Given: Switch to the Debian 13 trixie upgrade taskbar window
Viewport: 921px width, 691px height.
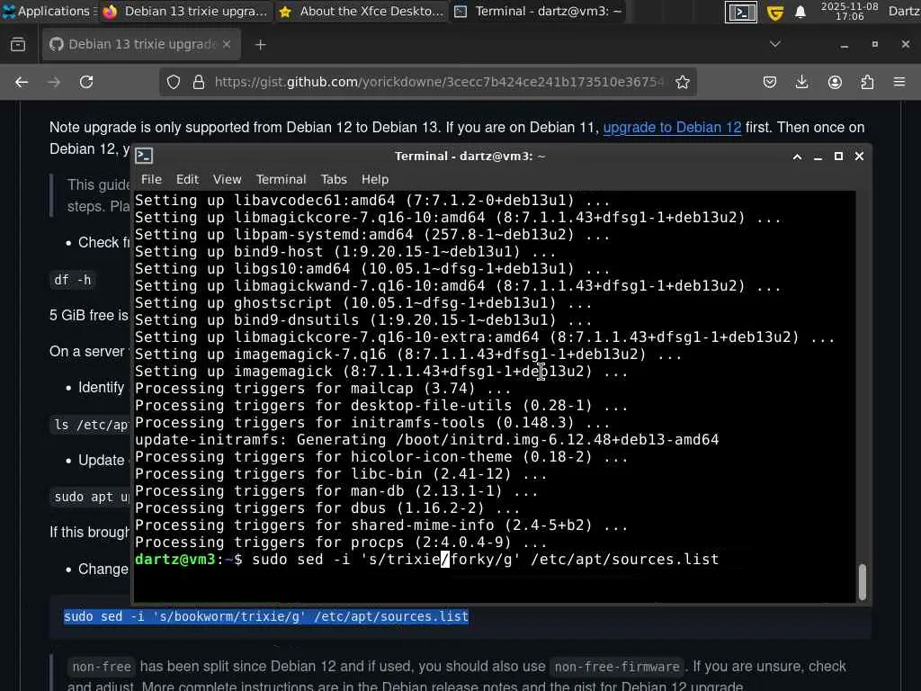Looking at the screenshot, I should 185,11.
